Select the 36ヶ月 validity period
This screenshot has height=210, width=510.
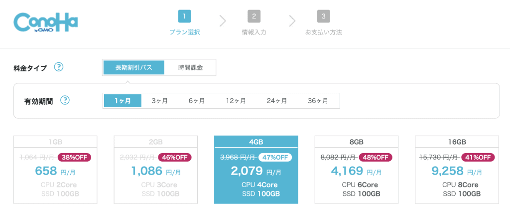pos(318,101)
